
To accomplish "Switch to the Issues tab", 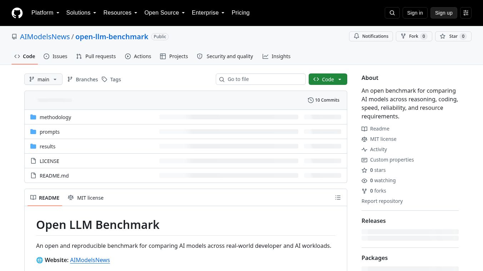I will [55, 56].
